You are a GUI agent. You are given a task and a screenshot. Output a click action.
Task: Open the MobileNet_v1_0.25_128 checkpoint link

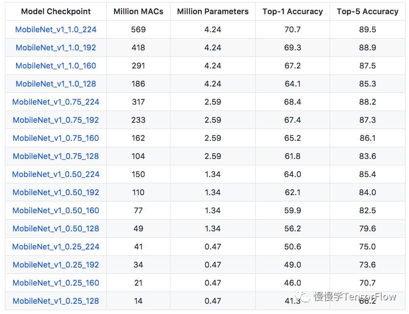[x=56, y=301]
